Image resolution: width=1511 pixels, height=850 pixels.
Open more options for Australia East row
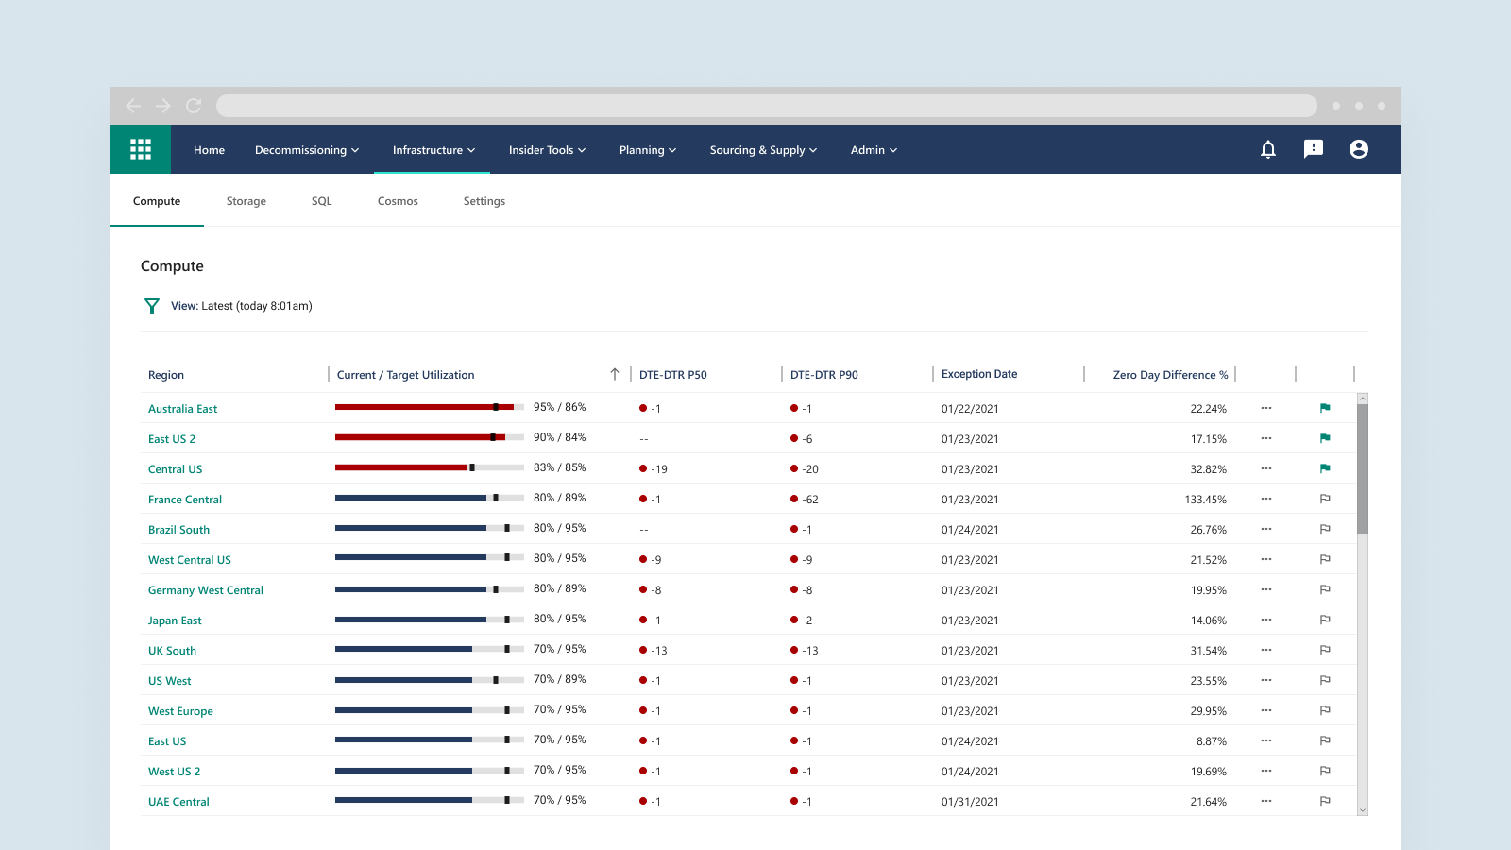tap(1265, 408)
